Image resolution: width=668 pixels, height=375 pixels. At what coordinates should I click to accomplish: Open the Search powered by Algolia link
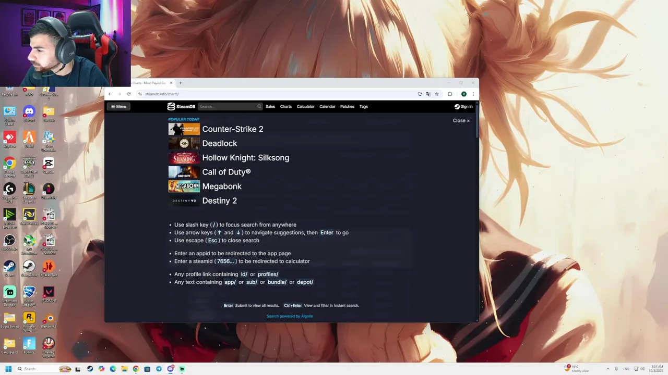pos(290,316)
